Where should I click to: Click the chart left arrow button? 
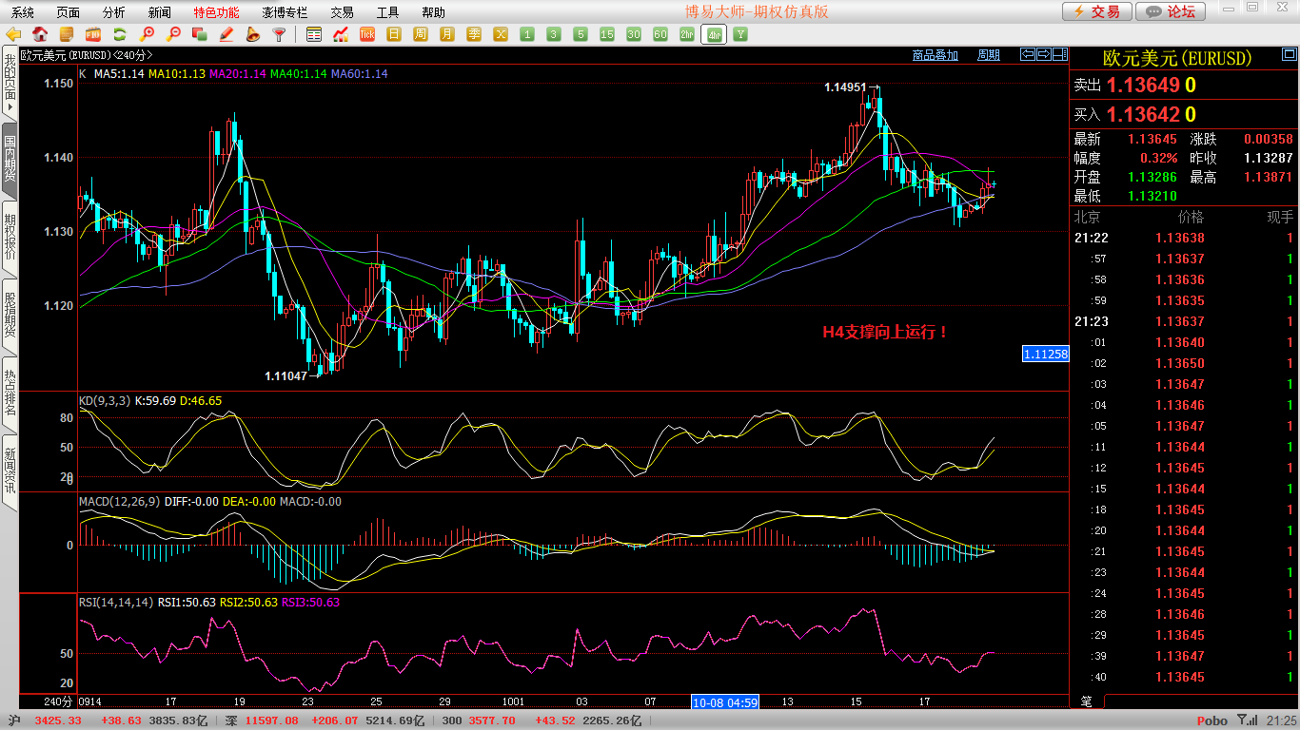(1028, 54)
